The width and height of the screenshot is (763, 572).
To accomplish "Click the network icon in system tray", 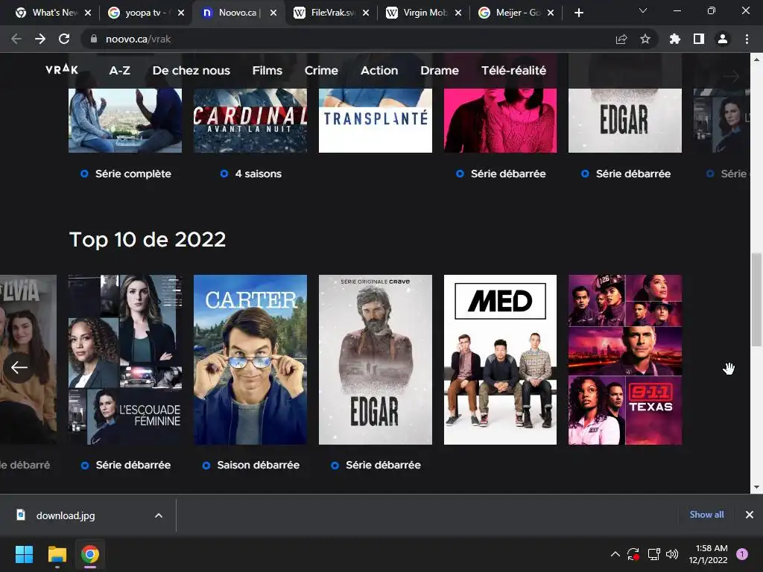I will 653,554.
